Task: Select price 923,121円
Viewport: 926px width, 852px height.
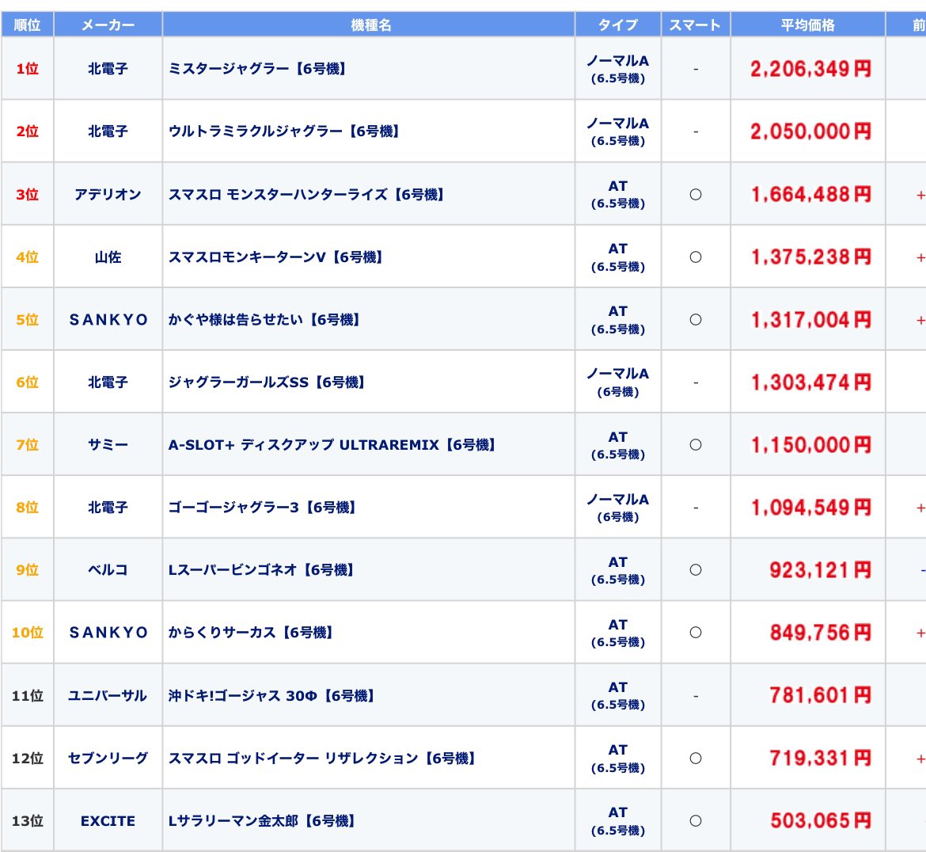Action: coord(820,570)
